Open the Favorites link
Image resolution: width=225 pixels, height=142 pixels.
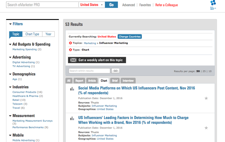pos(145,5)
